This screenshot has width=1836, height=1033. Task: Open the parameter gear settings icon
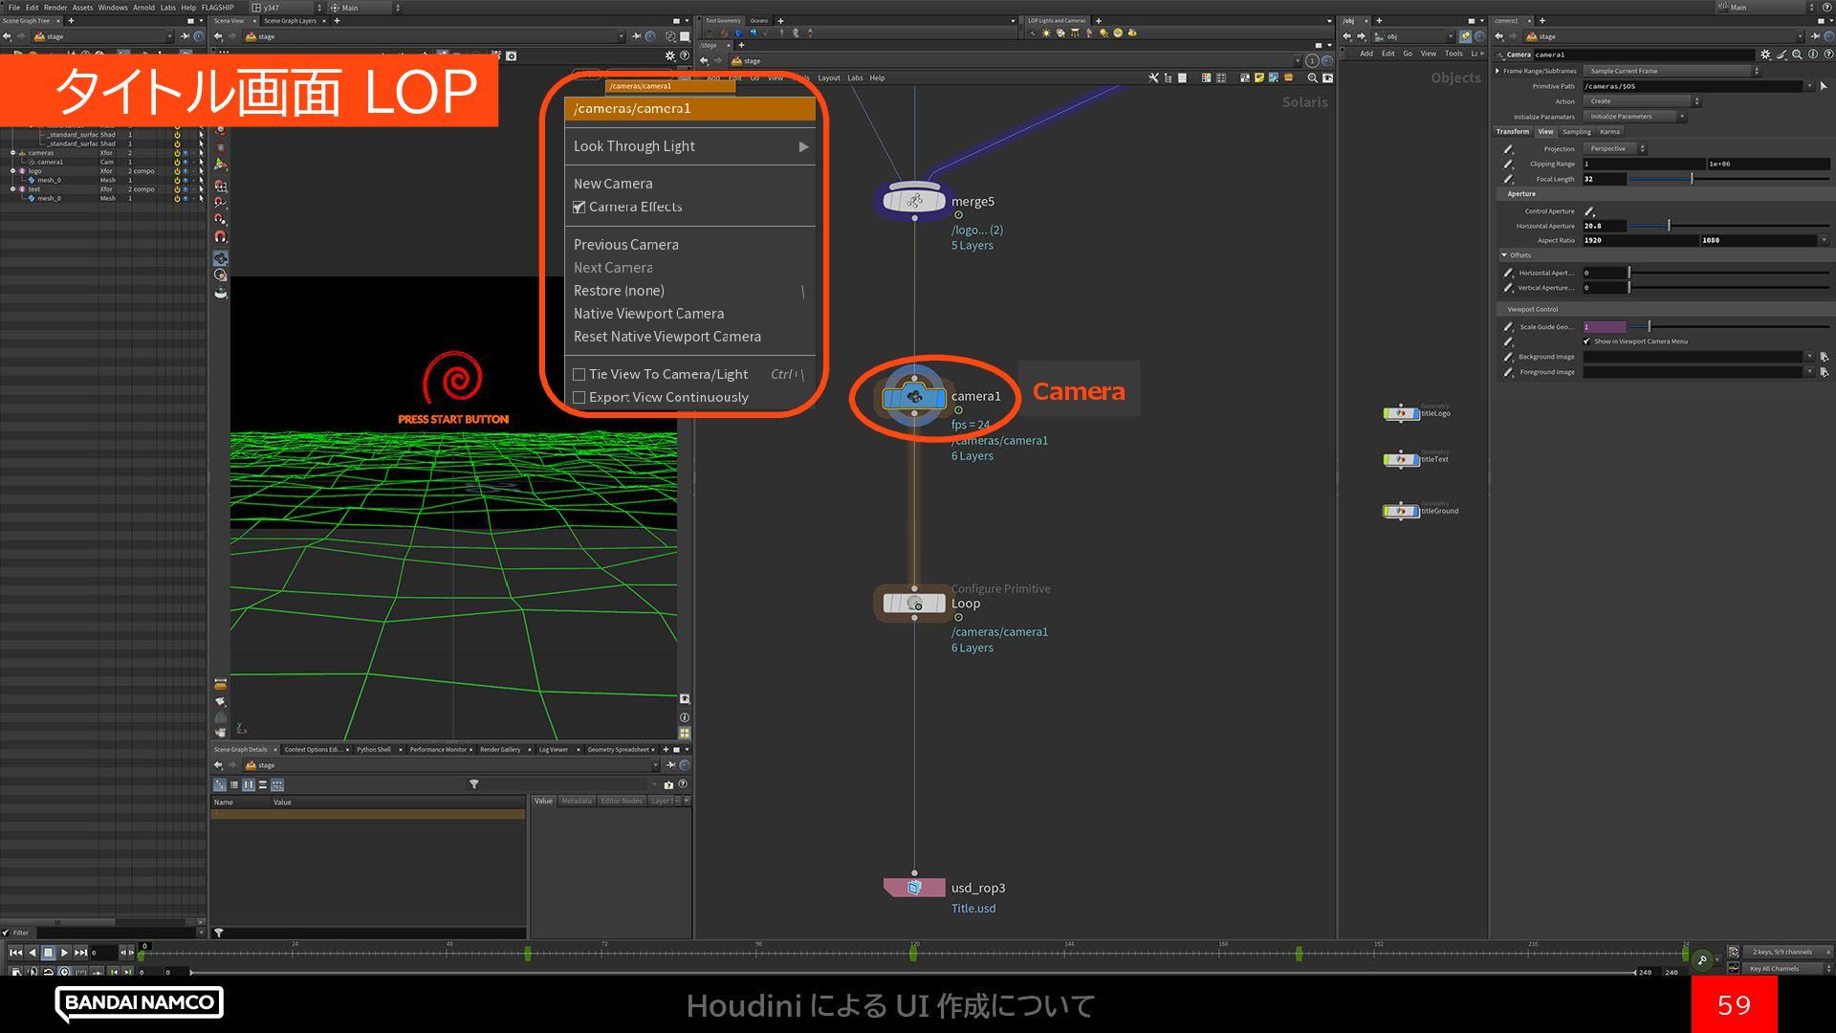(1765, 55)
